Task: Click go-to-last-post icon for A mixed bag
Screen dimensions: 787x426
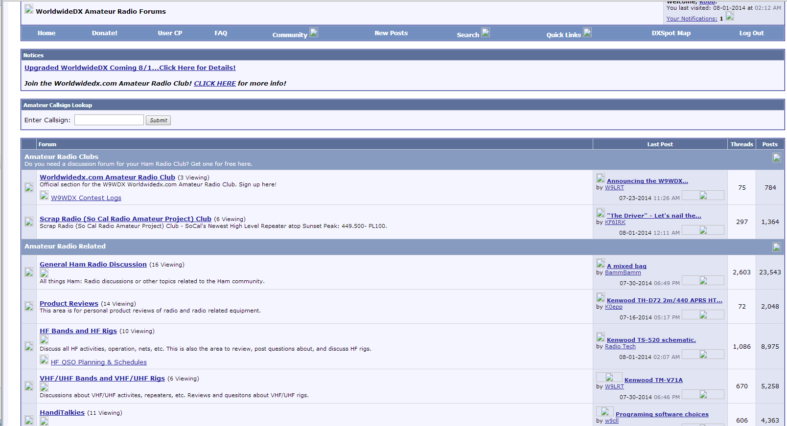Action: point(703,280)
